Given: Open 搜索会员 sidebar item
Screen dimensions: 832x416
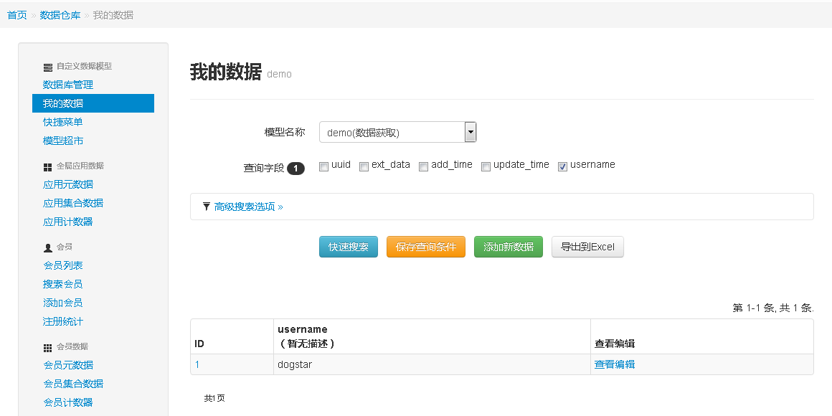Looking at the screenshot, I should click(x=62, y=285).
